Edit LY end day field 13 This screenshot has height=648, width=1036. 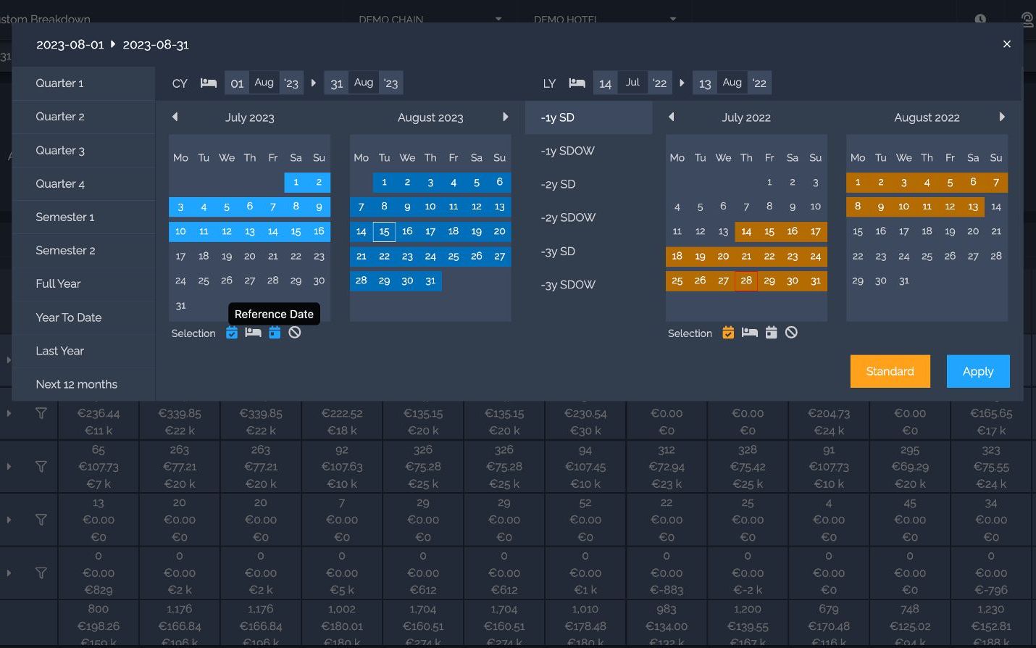705,83
